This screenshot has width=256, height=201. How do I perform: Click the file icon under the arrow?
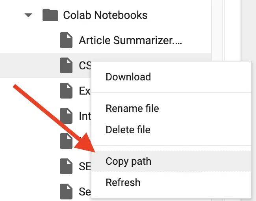click(x=66, y=141)
